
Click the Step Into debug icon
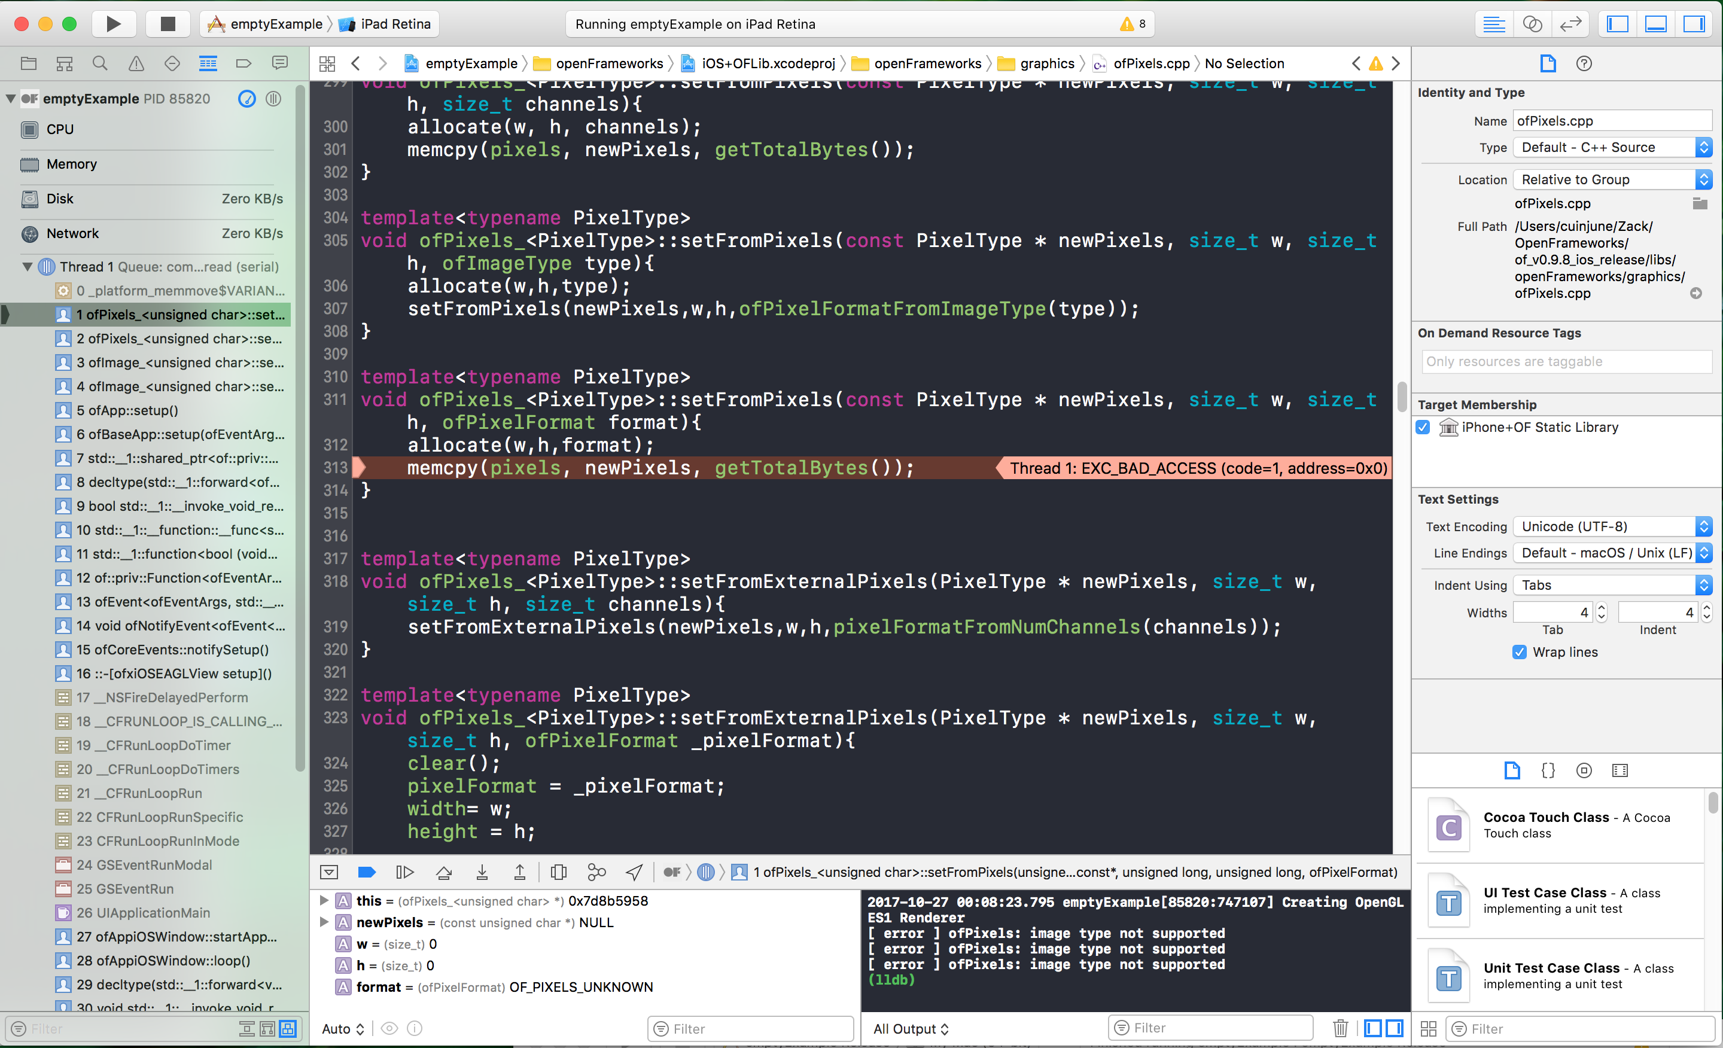click(482, 872)
